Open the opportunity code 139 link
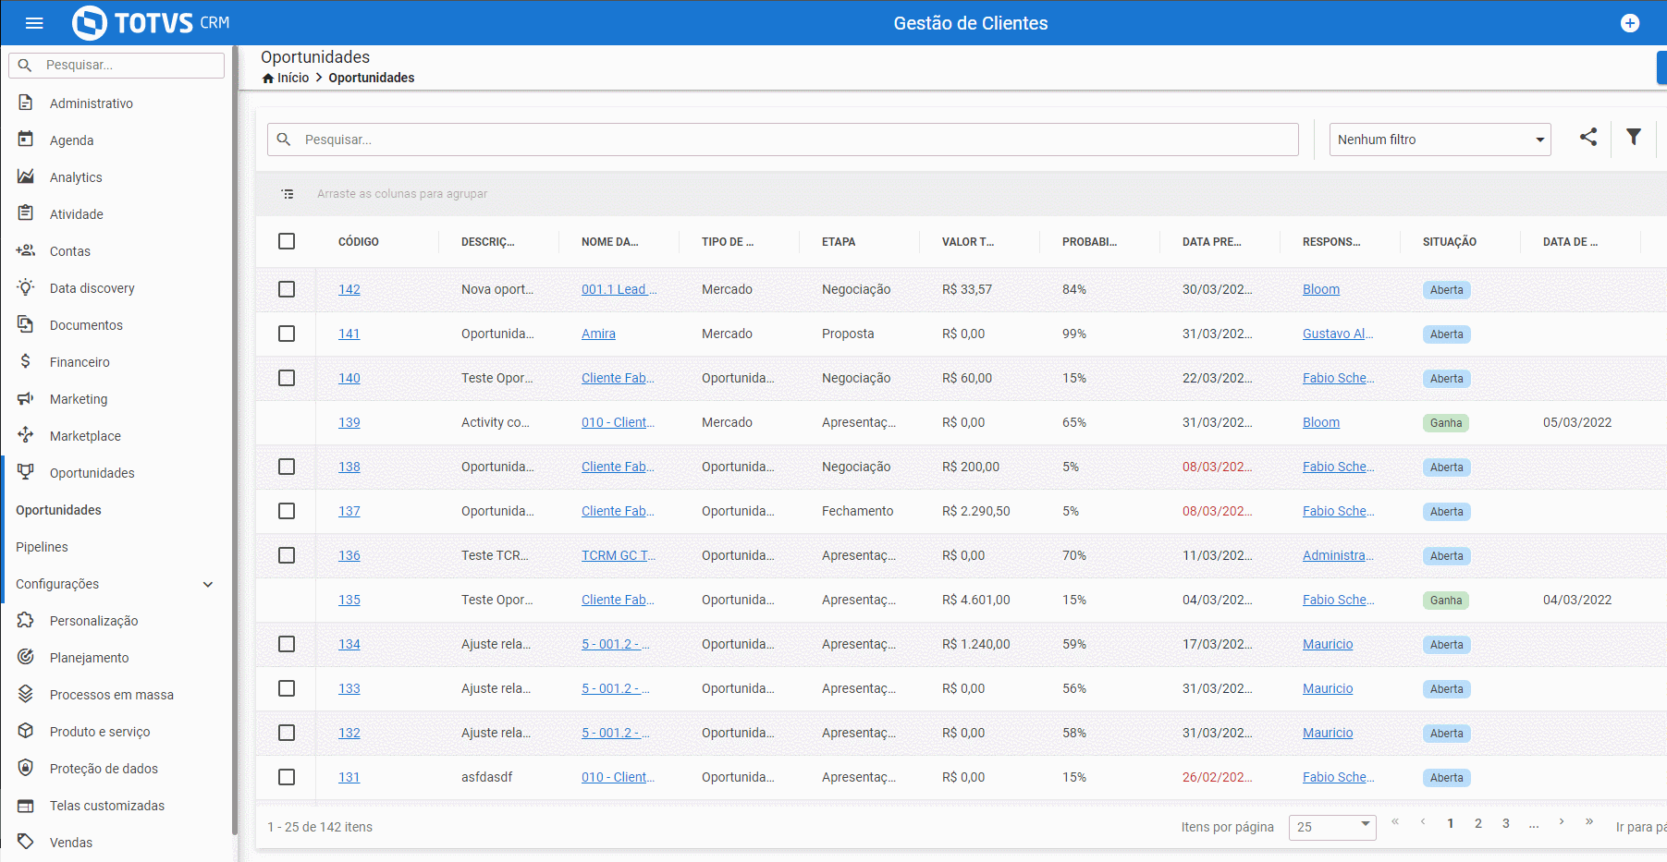The width and height of the screenshot is (1667, 862). click(x=349, y=422)
